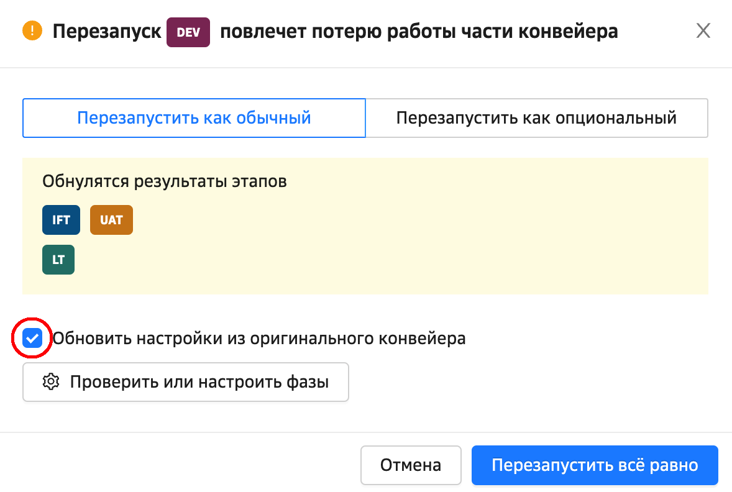Click the green LT stage badge
The width and height of the screenshot is (732, 492).
(58, 260)
